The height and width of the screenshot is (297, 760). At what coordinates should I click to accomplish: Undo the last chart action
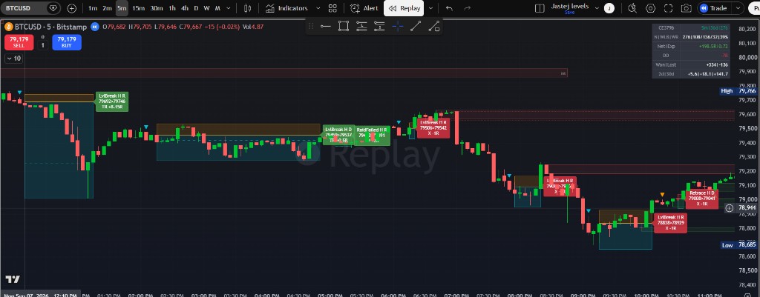click(449, 8)
